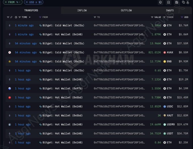Open the chain filter icon in header
The height and width of the screenshot is (149, 193).
[x=8, y=17]
